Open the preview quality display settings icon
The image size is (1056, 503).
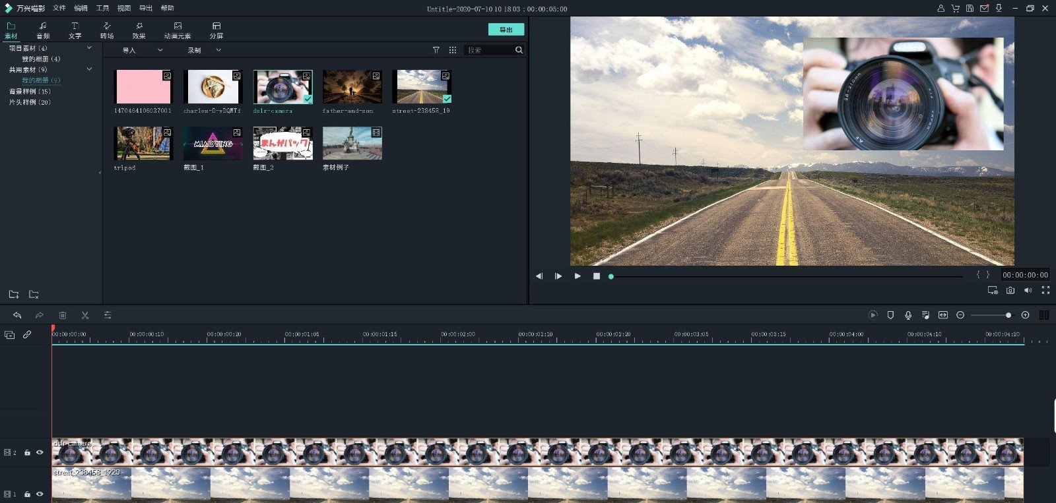tap(993, 290)
